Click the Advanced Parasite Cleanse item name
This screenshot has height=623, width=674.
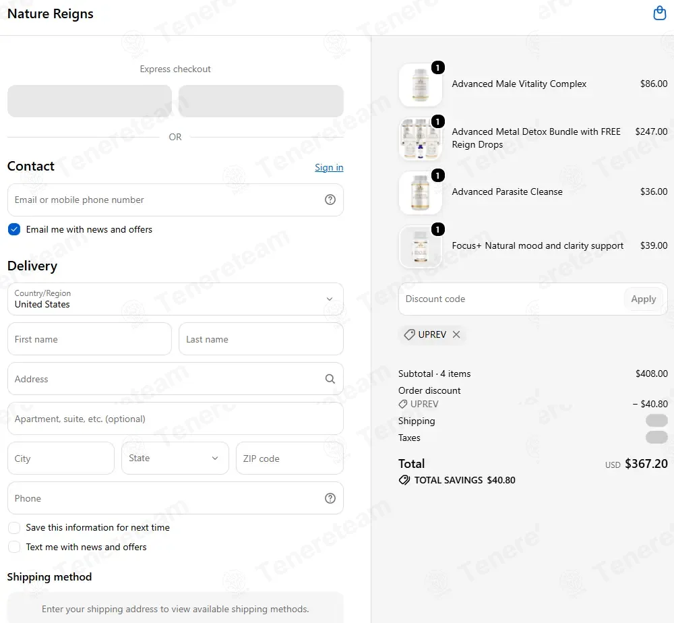tap(507, 191)
